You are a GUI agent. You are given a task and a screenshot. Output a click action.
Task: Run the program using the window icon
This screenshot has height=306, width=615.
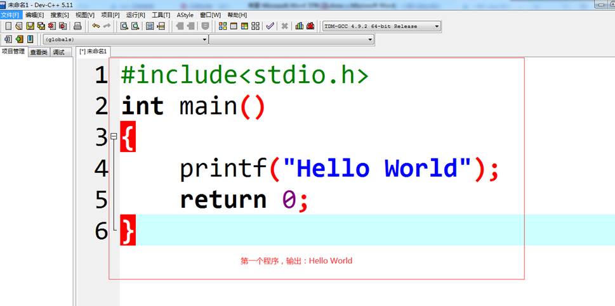(x=234, y=26)
